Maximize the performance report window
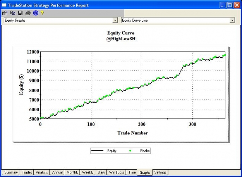This screenshot has width=242, height=177. coord(230,5)
